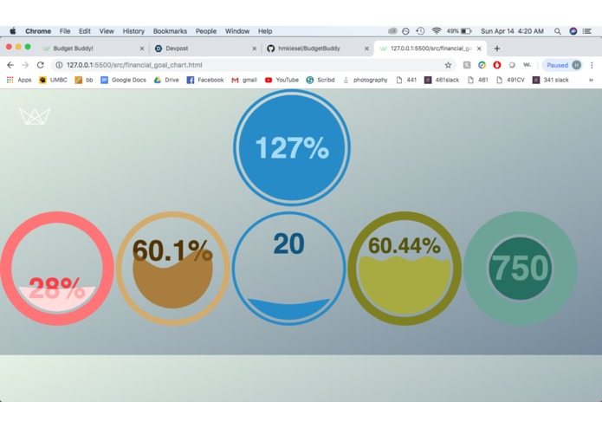
Task: Open the 461slack bookmark
Action: pyautogui.click(x=442, y=80)
